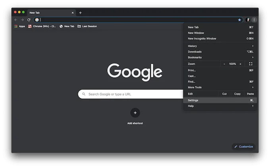The image size is (270, 168).
Task: Click Paste in the Edit row
Action: [250, 94]
